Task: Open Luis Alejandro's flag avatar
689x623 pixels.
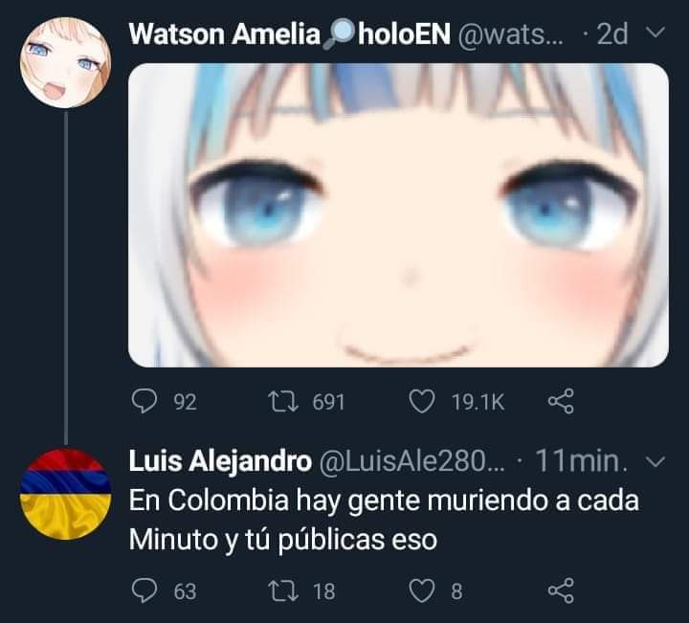Action: point(65,494)
